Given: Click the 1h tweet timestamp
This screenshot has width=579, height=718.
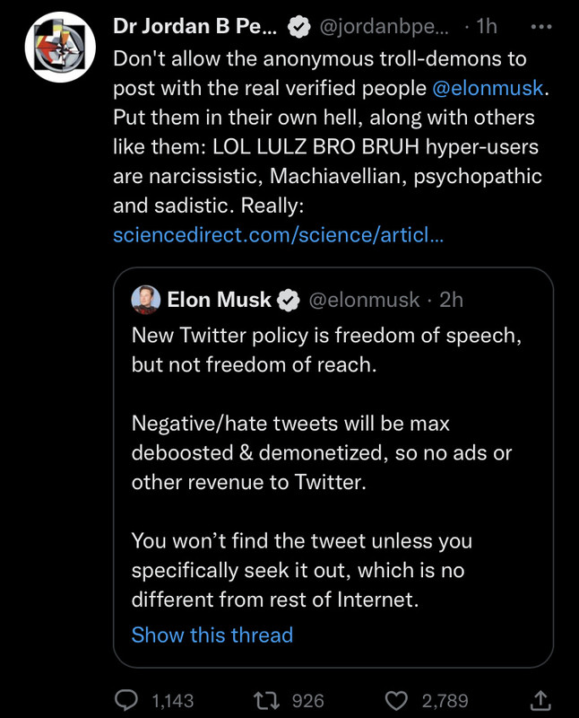Looking at the screenshot, I should 485,28.
